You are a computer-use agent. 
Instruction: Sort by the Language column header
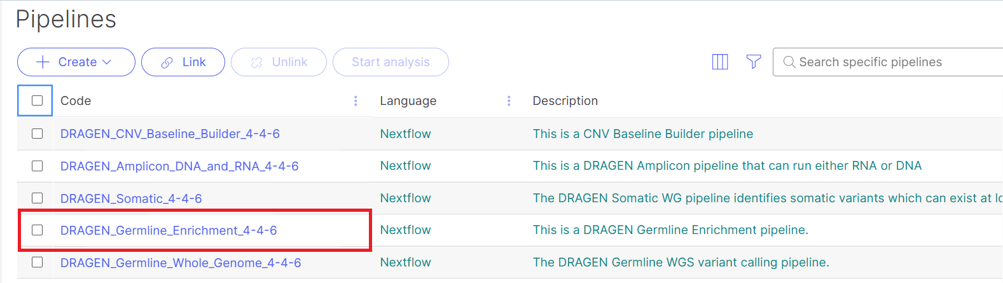coord(408,101)
